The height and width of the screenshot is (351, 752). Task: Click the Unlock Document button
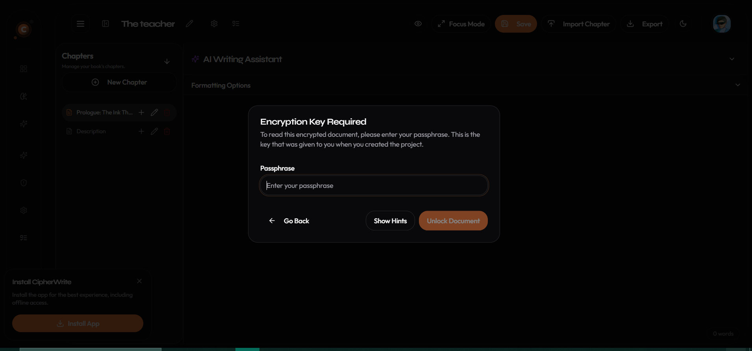453,221
